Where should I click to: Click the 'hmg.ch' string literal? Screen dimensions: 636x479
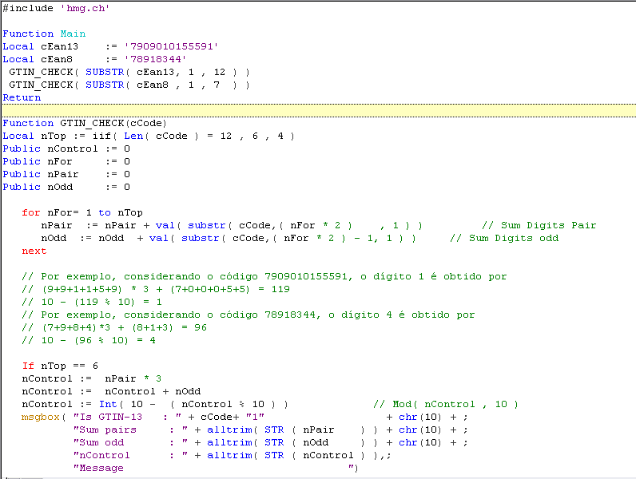pyautogui.click(x=85, y=8)
